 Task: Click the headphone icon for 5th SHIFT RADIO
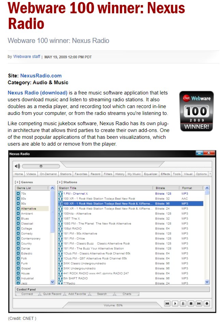(x=60, y=278)
